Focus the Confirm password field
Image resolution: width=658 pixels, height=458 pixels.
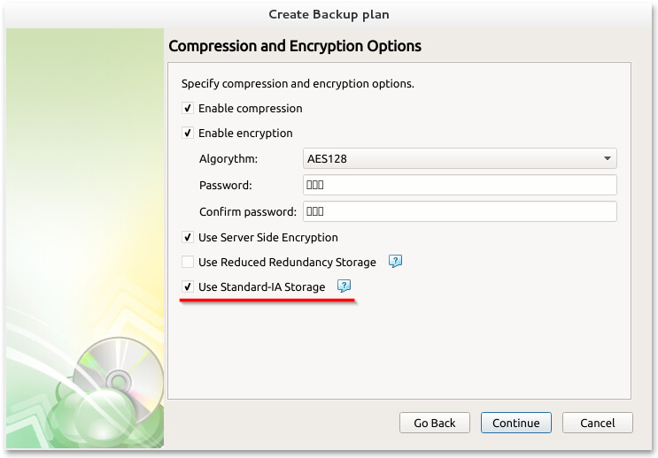click(460, 211)
